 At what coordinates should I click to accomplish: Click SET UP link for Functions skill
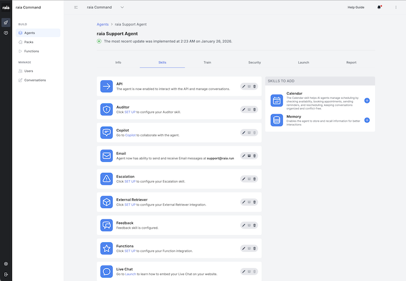130,251
